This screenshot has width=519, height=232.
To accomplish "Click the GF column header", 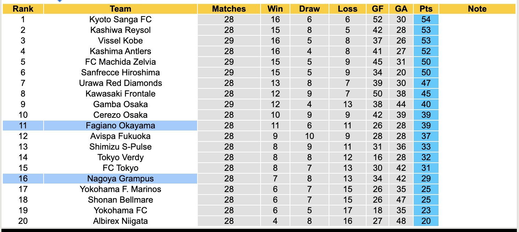I will (378, 9).
